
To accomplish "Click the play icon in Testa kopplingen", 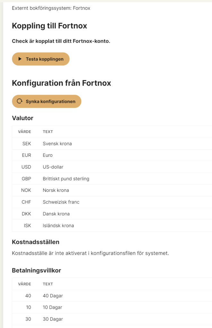I will [20, 59].
